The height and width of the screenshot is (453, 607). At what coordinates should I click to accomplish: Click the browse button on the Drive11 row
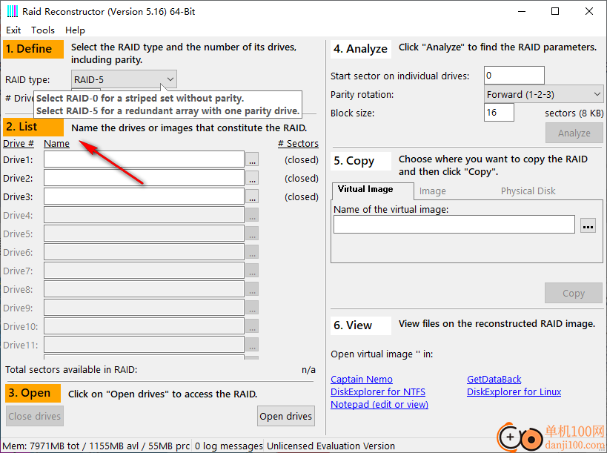coord(252,345)
